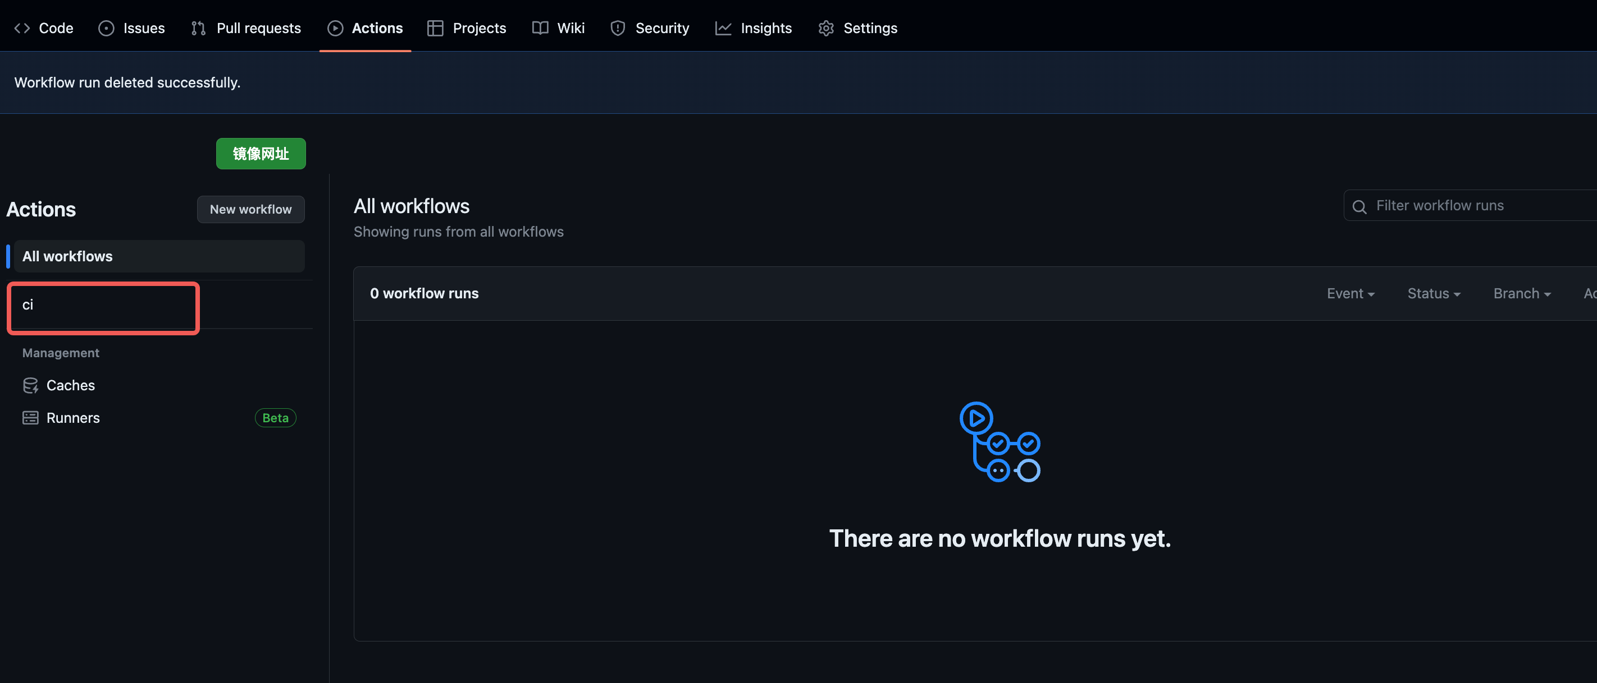Image resolution: width=1597 pixels, height=683 pixels.
Task: Click the Insights graph icon
Action: pos(723,29)
